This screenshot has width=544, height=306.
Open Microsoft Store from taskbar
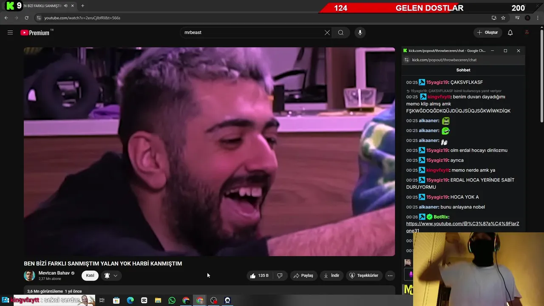tap(116, 300)
